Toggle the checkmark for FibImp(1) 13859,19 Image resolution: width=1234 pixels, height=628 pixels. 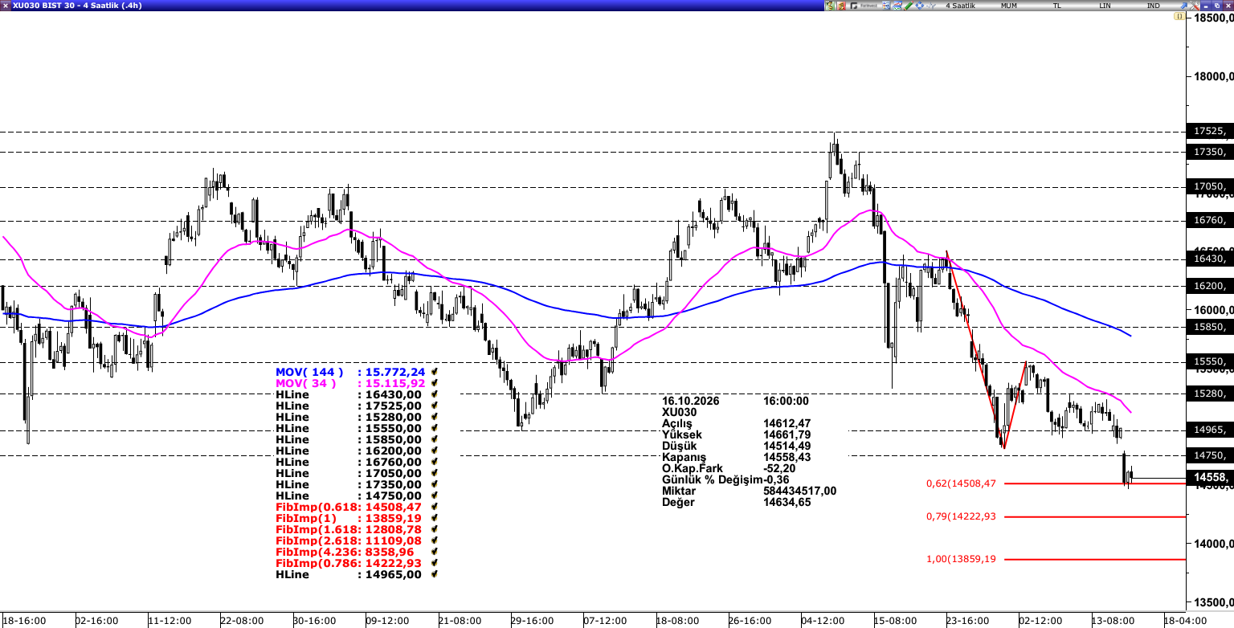435,518
